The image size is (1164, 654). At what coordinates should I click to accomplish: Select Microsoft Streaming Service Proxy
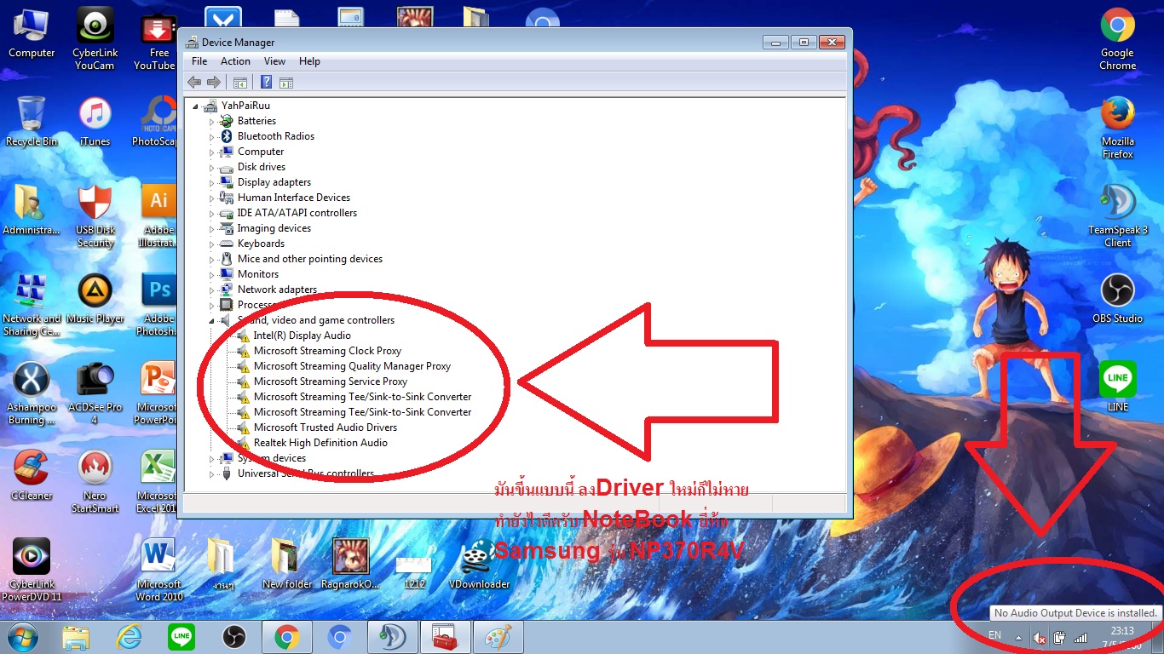click(x=331, y=381)
